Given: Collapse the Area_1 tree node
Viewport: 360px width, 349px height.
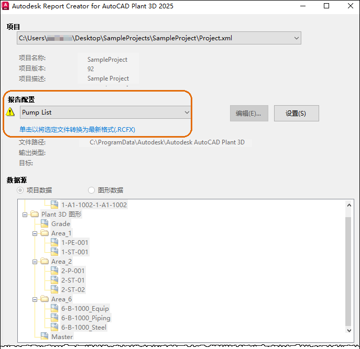Looking at the screenshot, I should 35,233.
